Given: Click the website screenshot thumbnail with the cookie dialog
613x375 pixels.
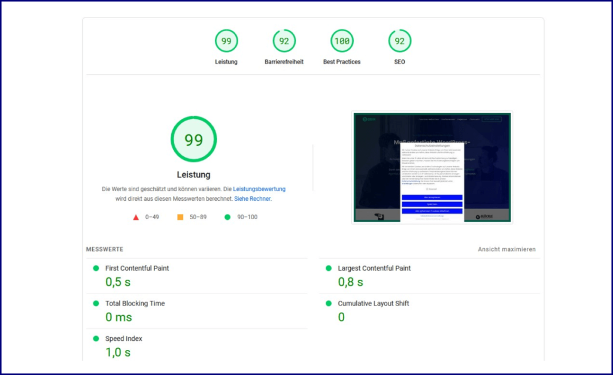Looking at the screenshot, I should (432, 167).
